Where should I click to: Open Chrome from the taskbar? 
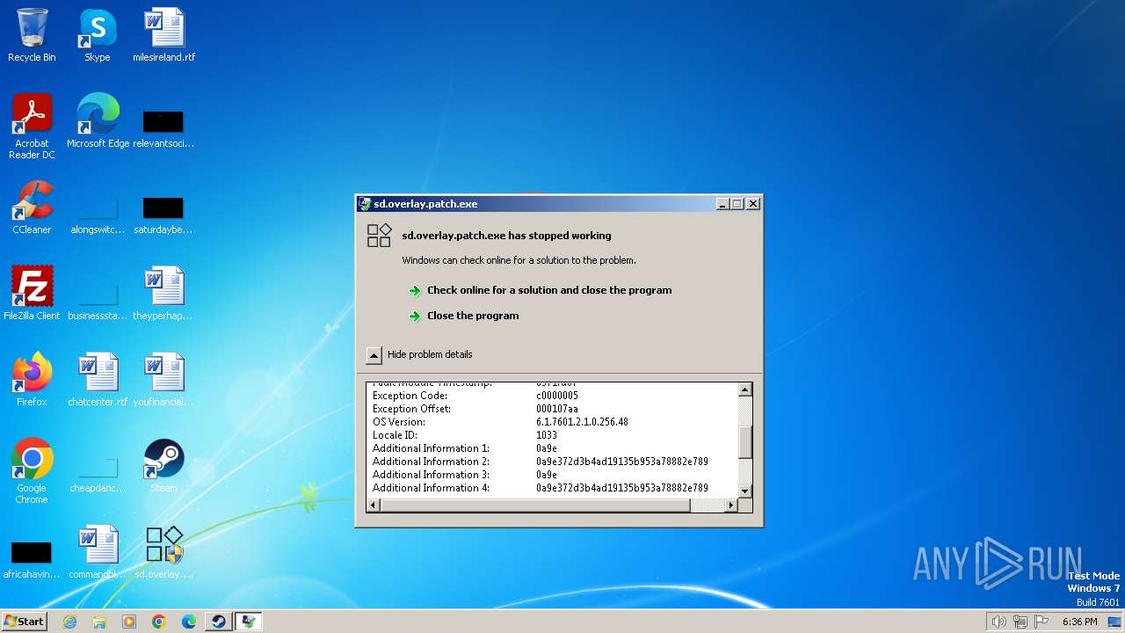[x=159, y=622]
